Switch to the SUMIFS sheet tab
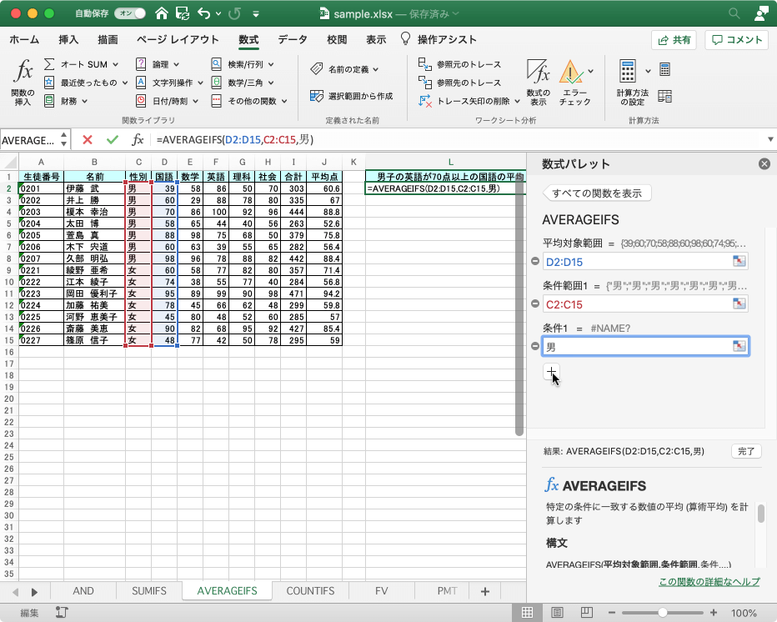Screen dimensions: 777x622 click(148, 591)
